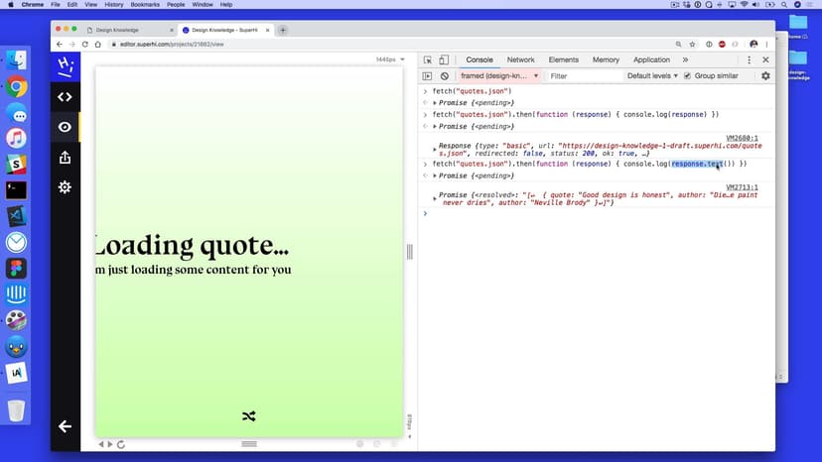Toggle the Group similar checkbox
Image resolution: width=822 pixels, height=462 pixels.
point(687,76)
